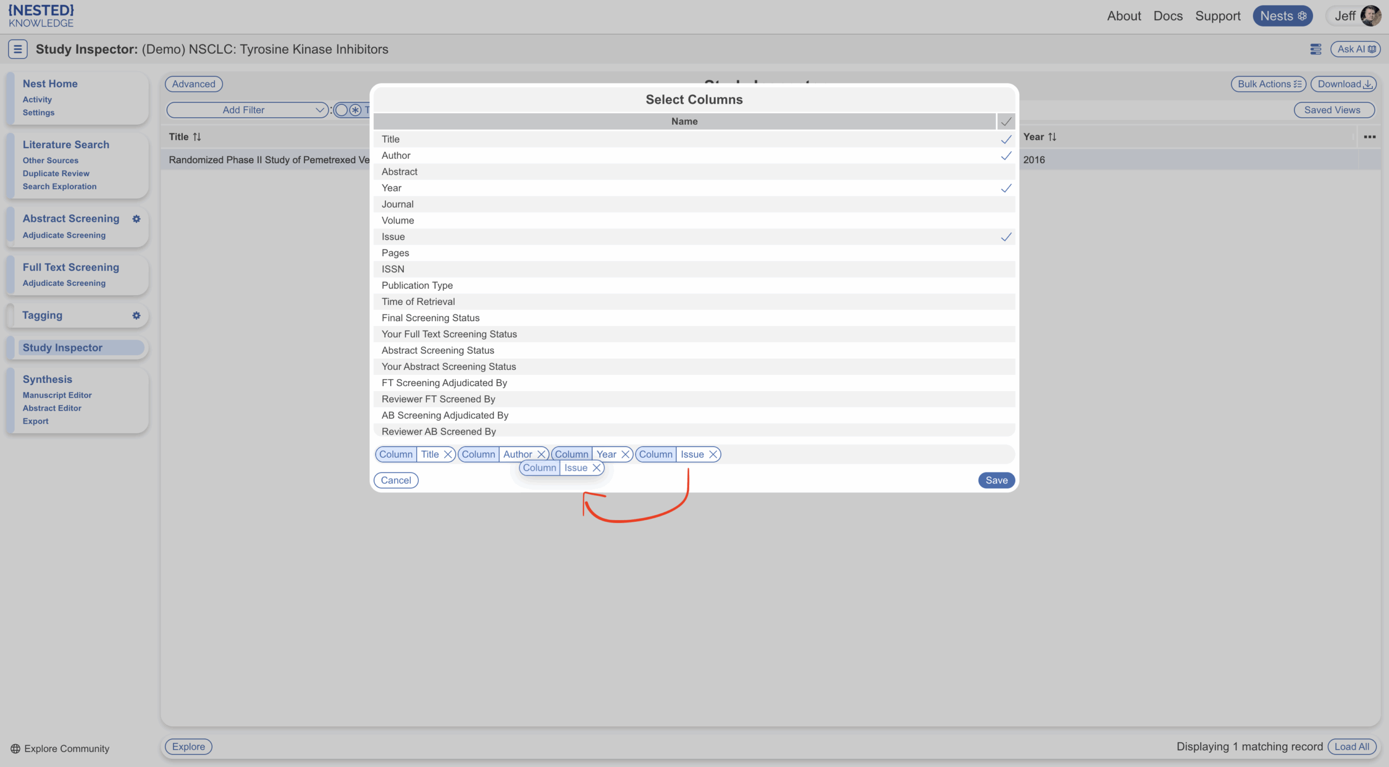The height and width of the screenshot is (767, 1389).
Task: Open the Jeff user profile avatar
Action: (x=1371, y=16)
